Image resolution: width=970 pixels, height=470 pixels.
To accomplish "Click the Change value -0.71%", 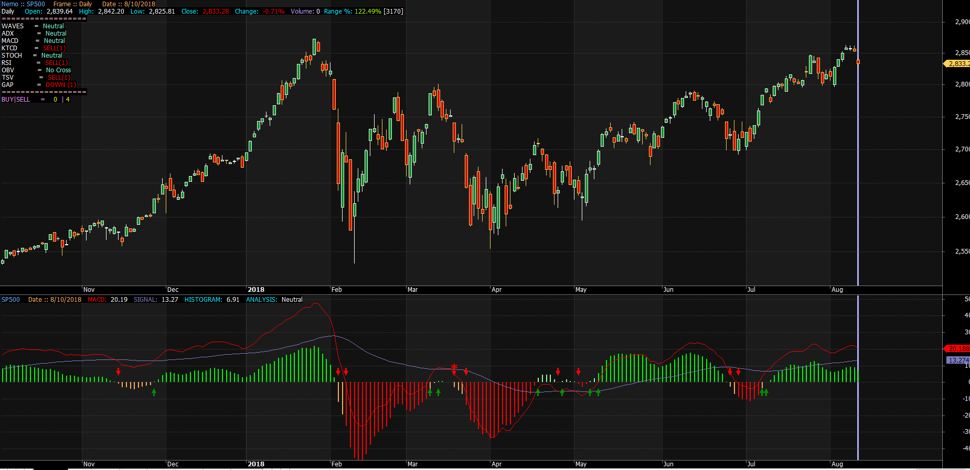I will click(x=274, y=11).
